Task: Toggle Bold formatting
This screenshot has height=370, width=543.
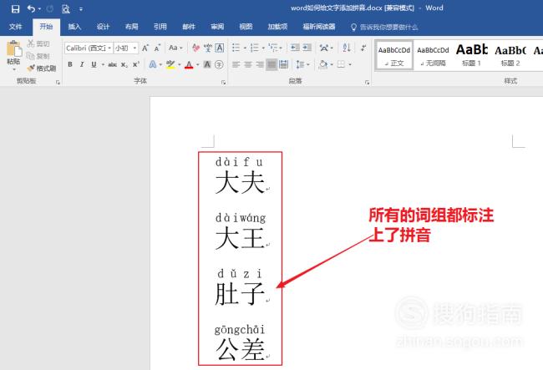Action: tap(70, 64)
